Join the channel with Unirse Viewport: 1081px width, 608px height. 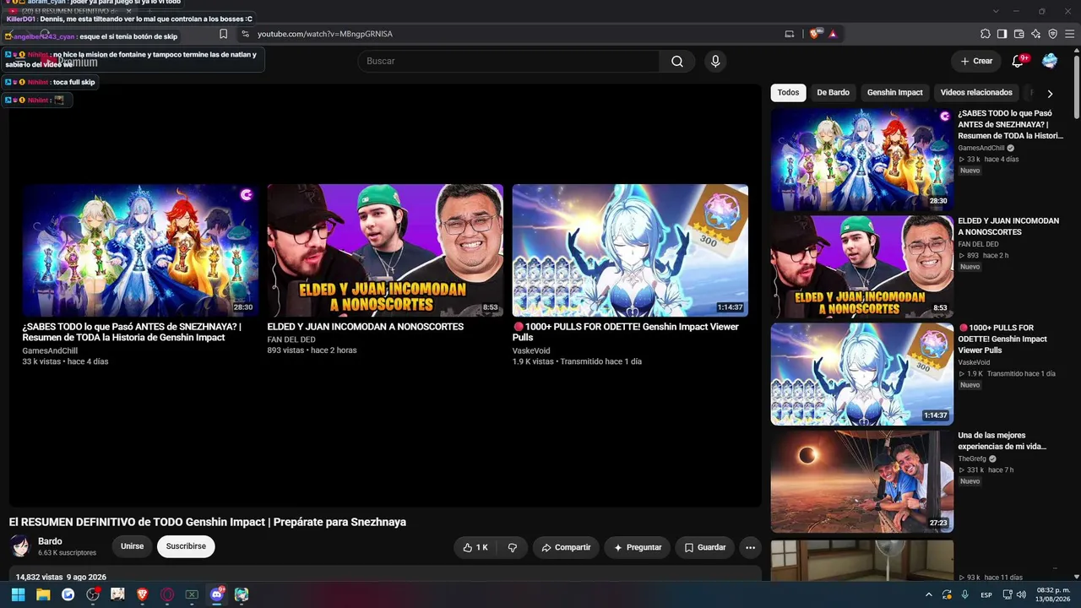click(x=132, y=546)
